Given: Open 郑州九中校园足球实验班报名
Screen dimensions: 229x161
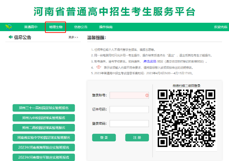Looking at the screenshot, I should tap(44, 118).
